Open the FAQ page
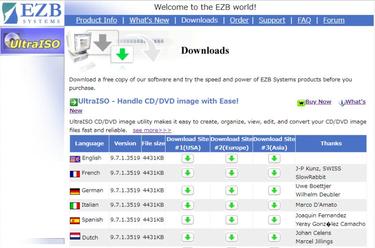This screenshot has height=248, width=375. pos(304,20)
